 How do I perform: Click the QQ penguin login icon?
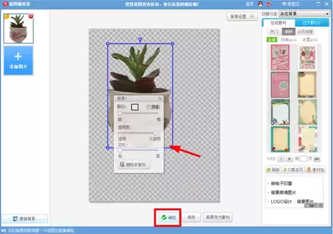click(260, 4)
